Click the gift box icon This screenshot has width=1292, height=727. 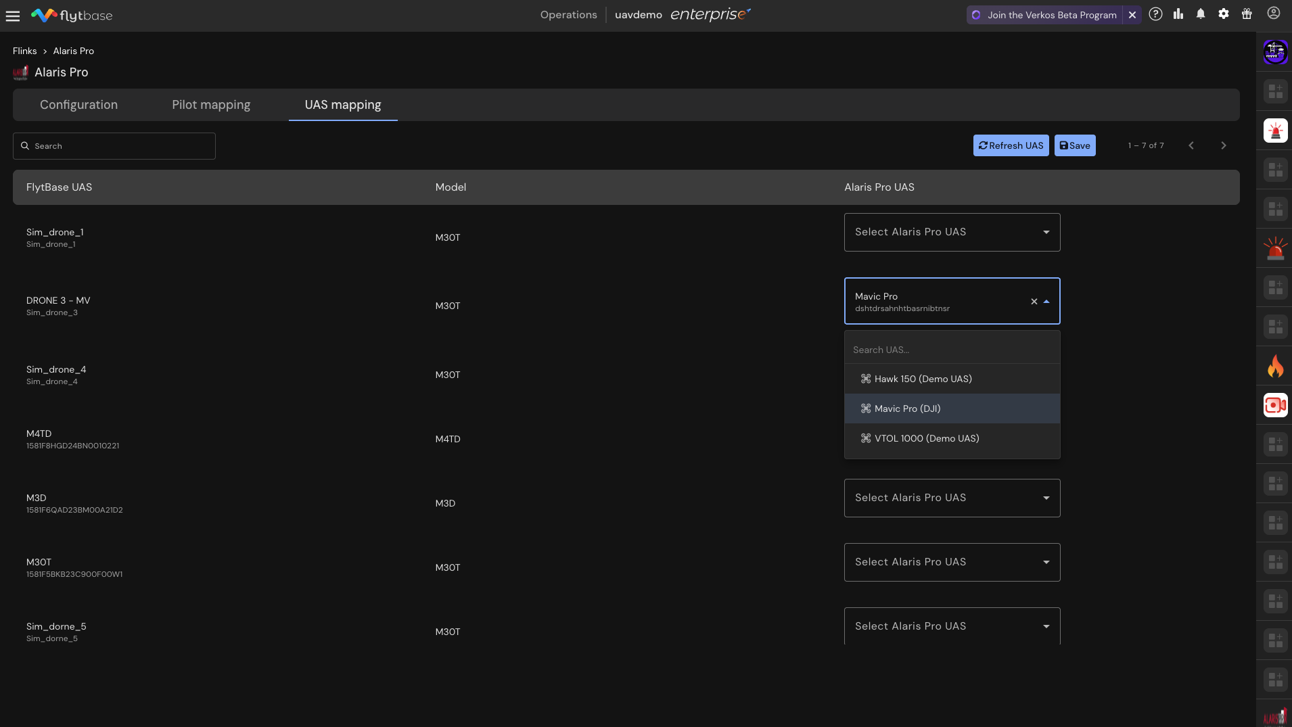click(x=1247, y=14)
